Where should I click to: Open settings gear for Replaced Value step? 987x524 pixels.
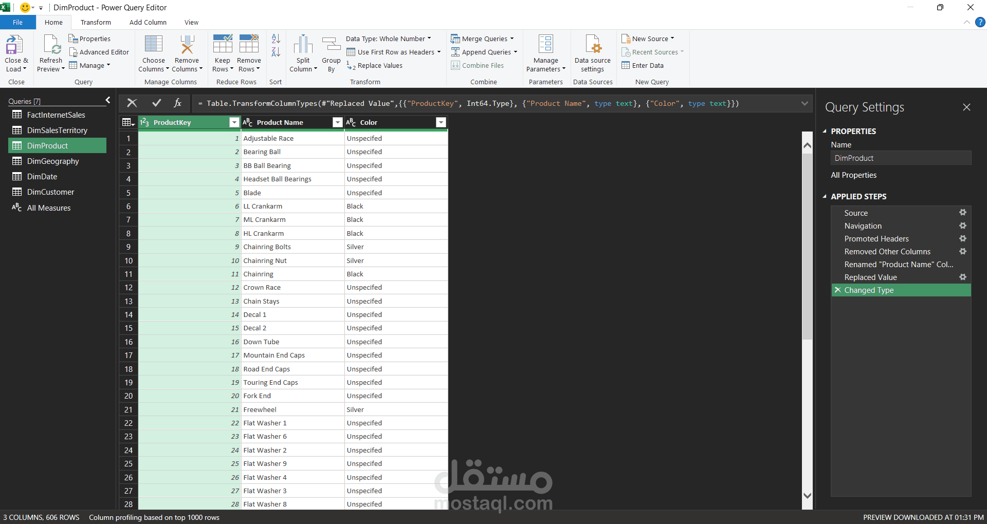963,277
